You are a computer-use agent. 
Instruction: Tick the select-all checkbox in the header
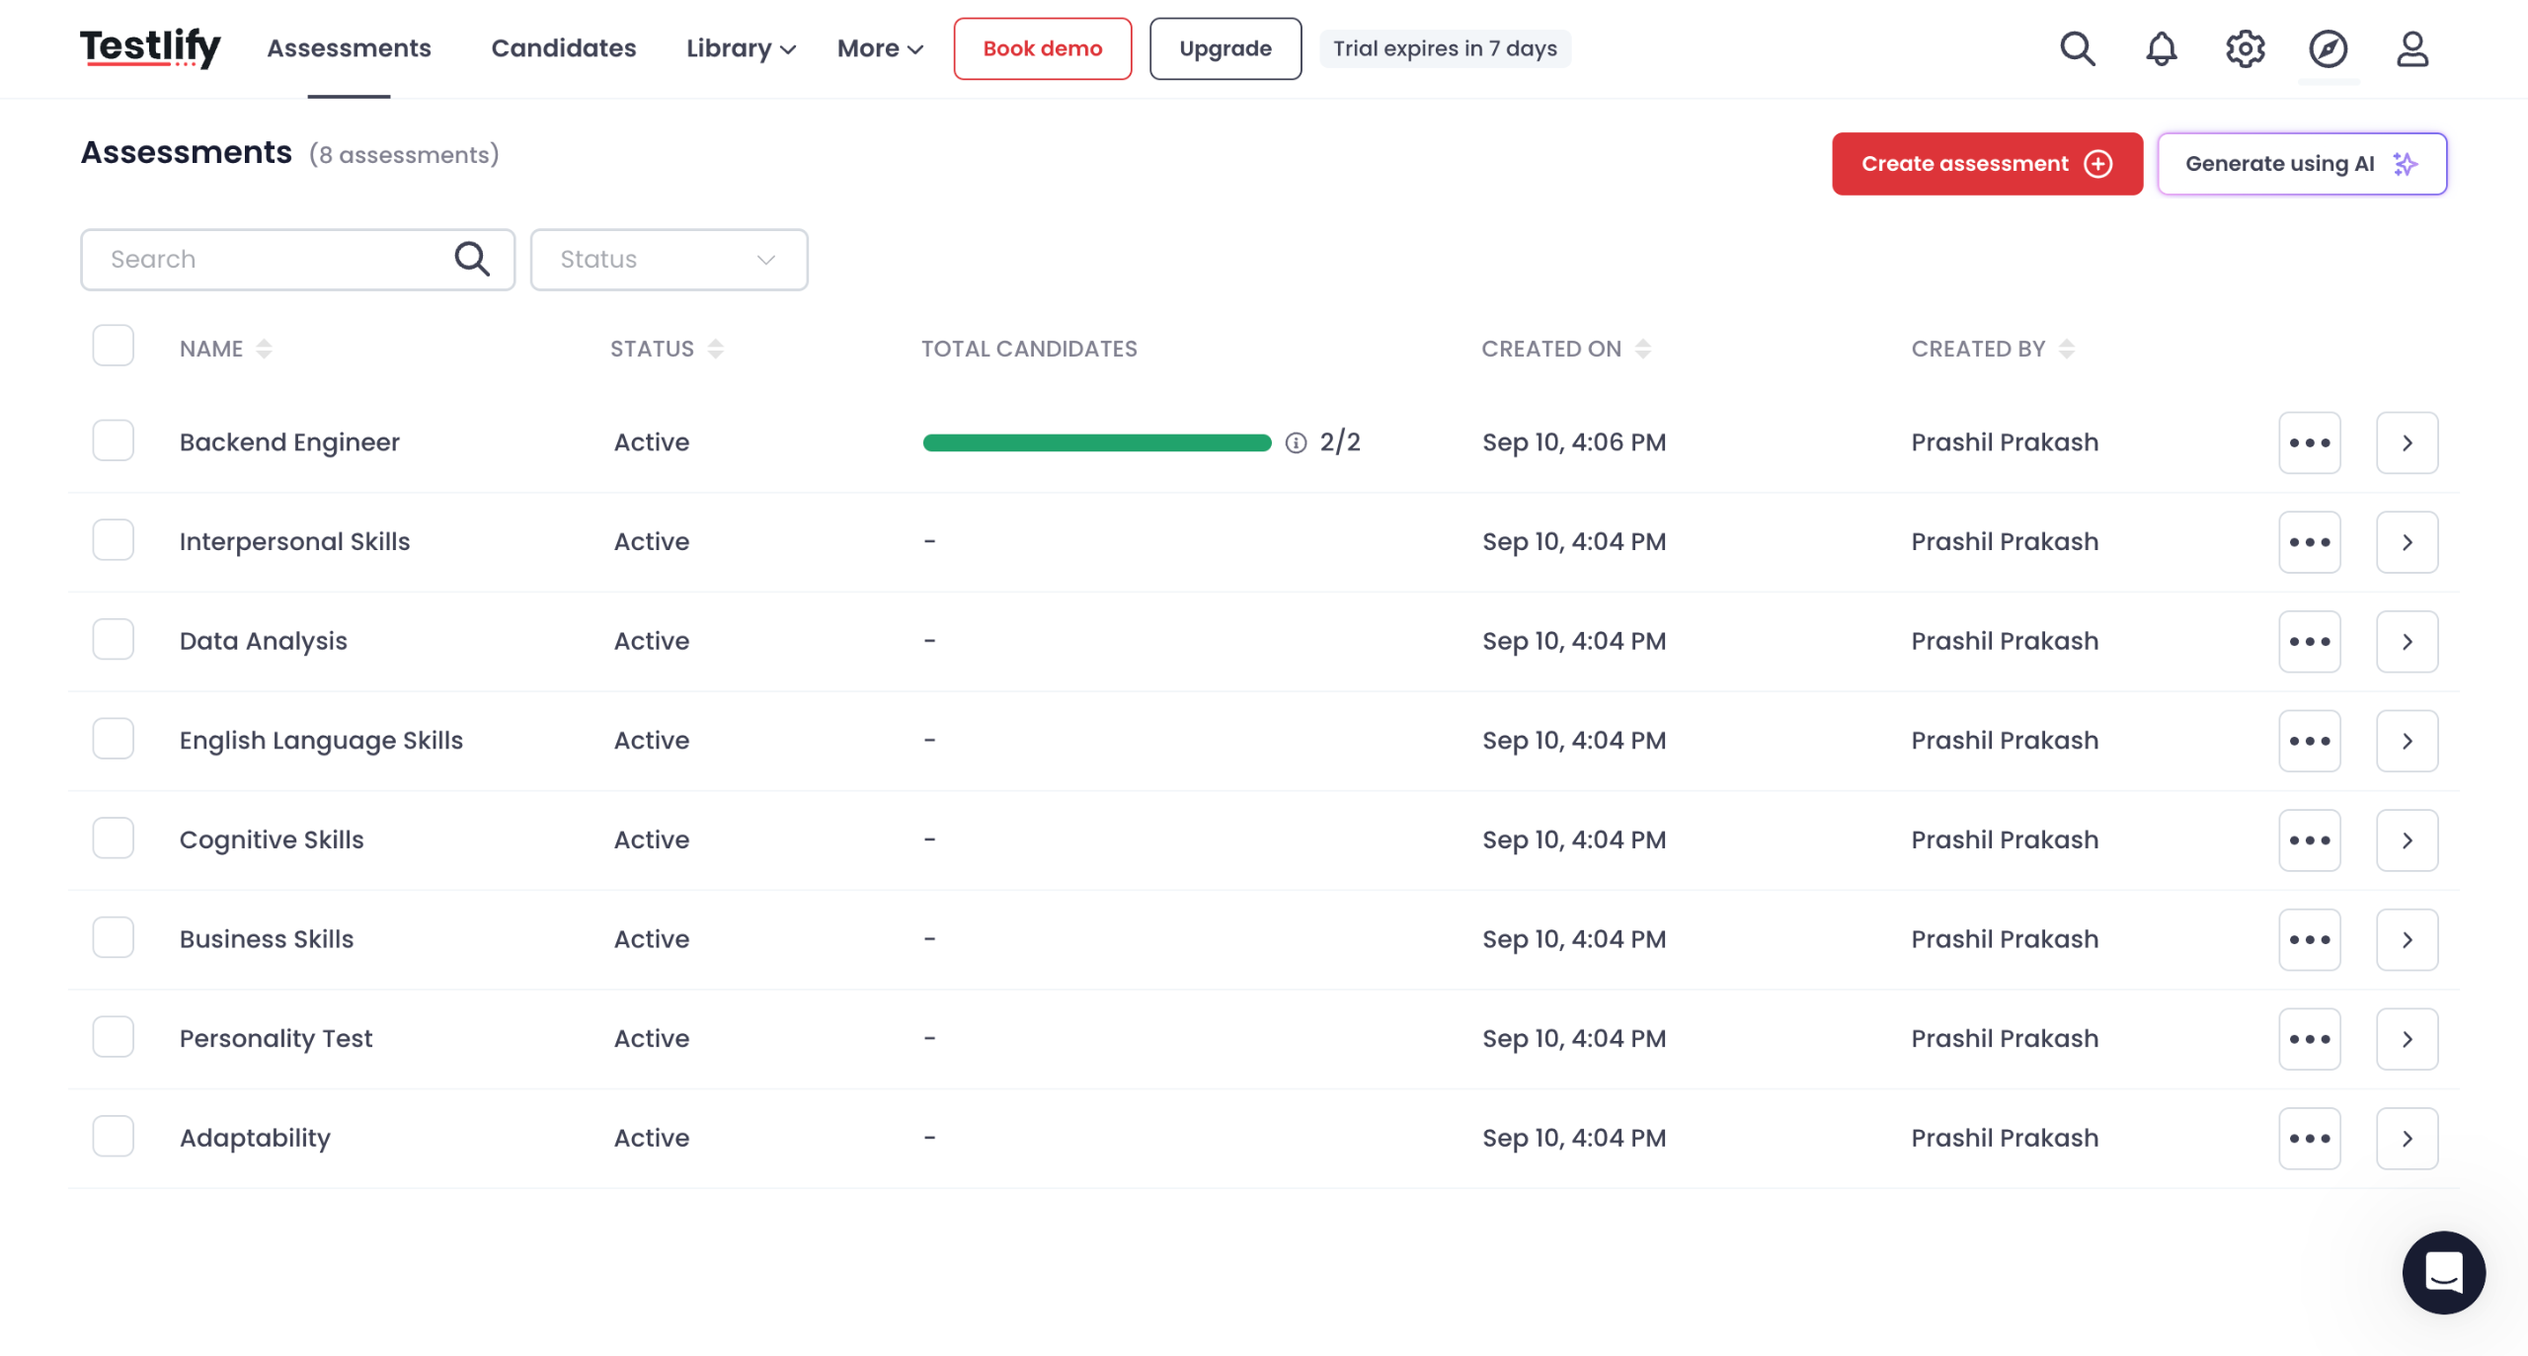click(113, 347)
